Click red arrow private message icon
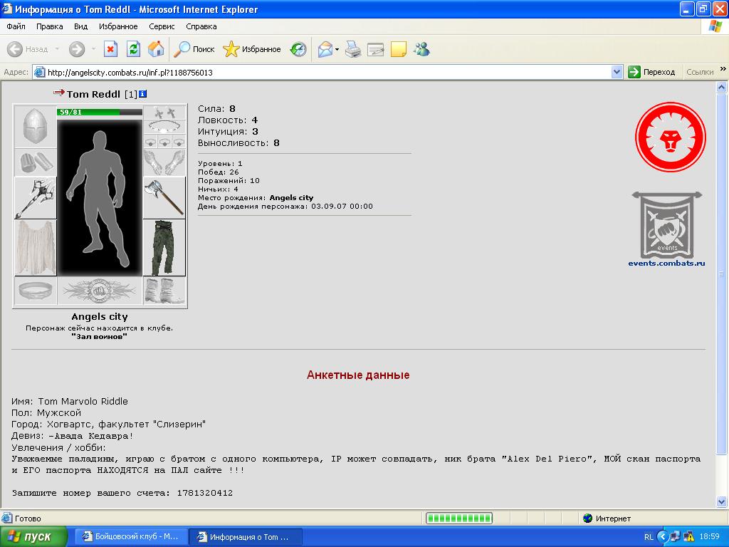 click(x=58, y=93)
